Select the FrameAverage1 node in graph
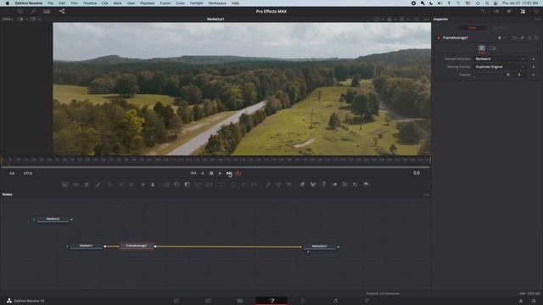543x305 pixels. [x=137, y=247]
